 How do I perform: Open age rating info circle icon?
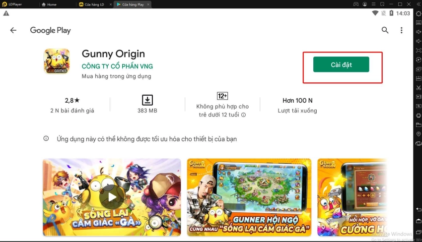click(243, 115)
